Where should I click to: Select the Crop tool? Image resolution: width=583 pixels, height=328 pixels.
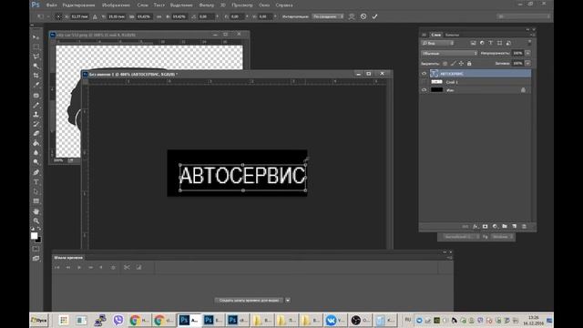tap(36, 76)
